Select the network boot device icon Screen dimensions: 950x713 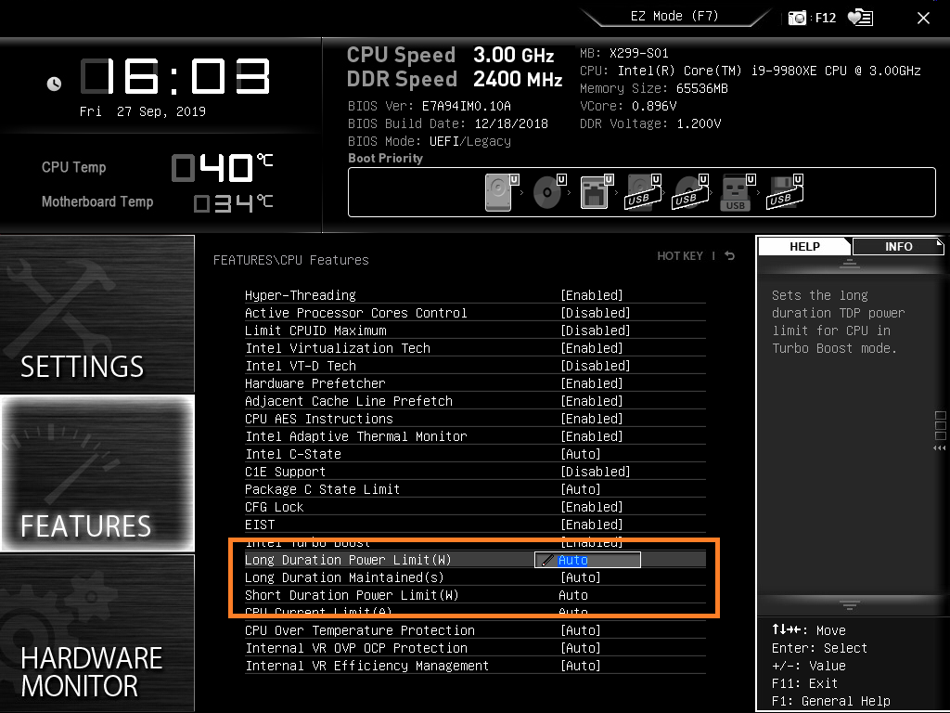click(595, 192)
